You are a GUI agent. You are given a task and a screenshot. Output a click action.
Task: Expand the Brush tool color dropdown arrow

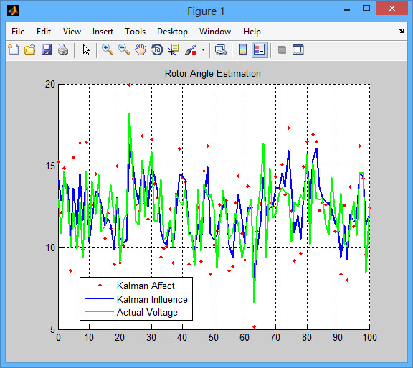203,49
